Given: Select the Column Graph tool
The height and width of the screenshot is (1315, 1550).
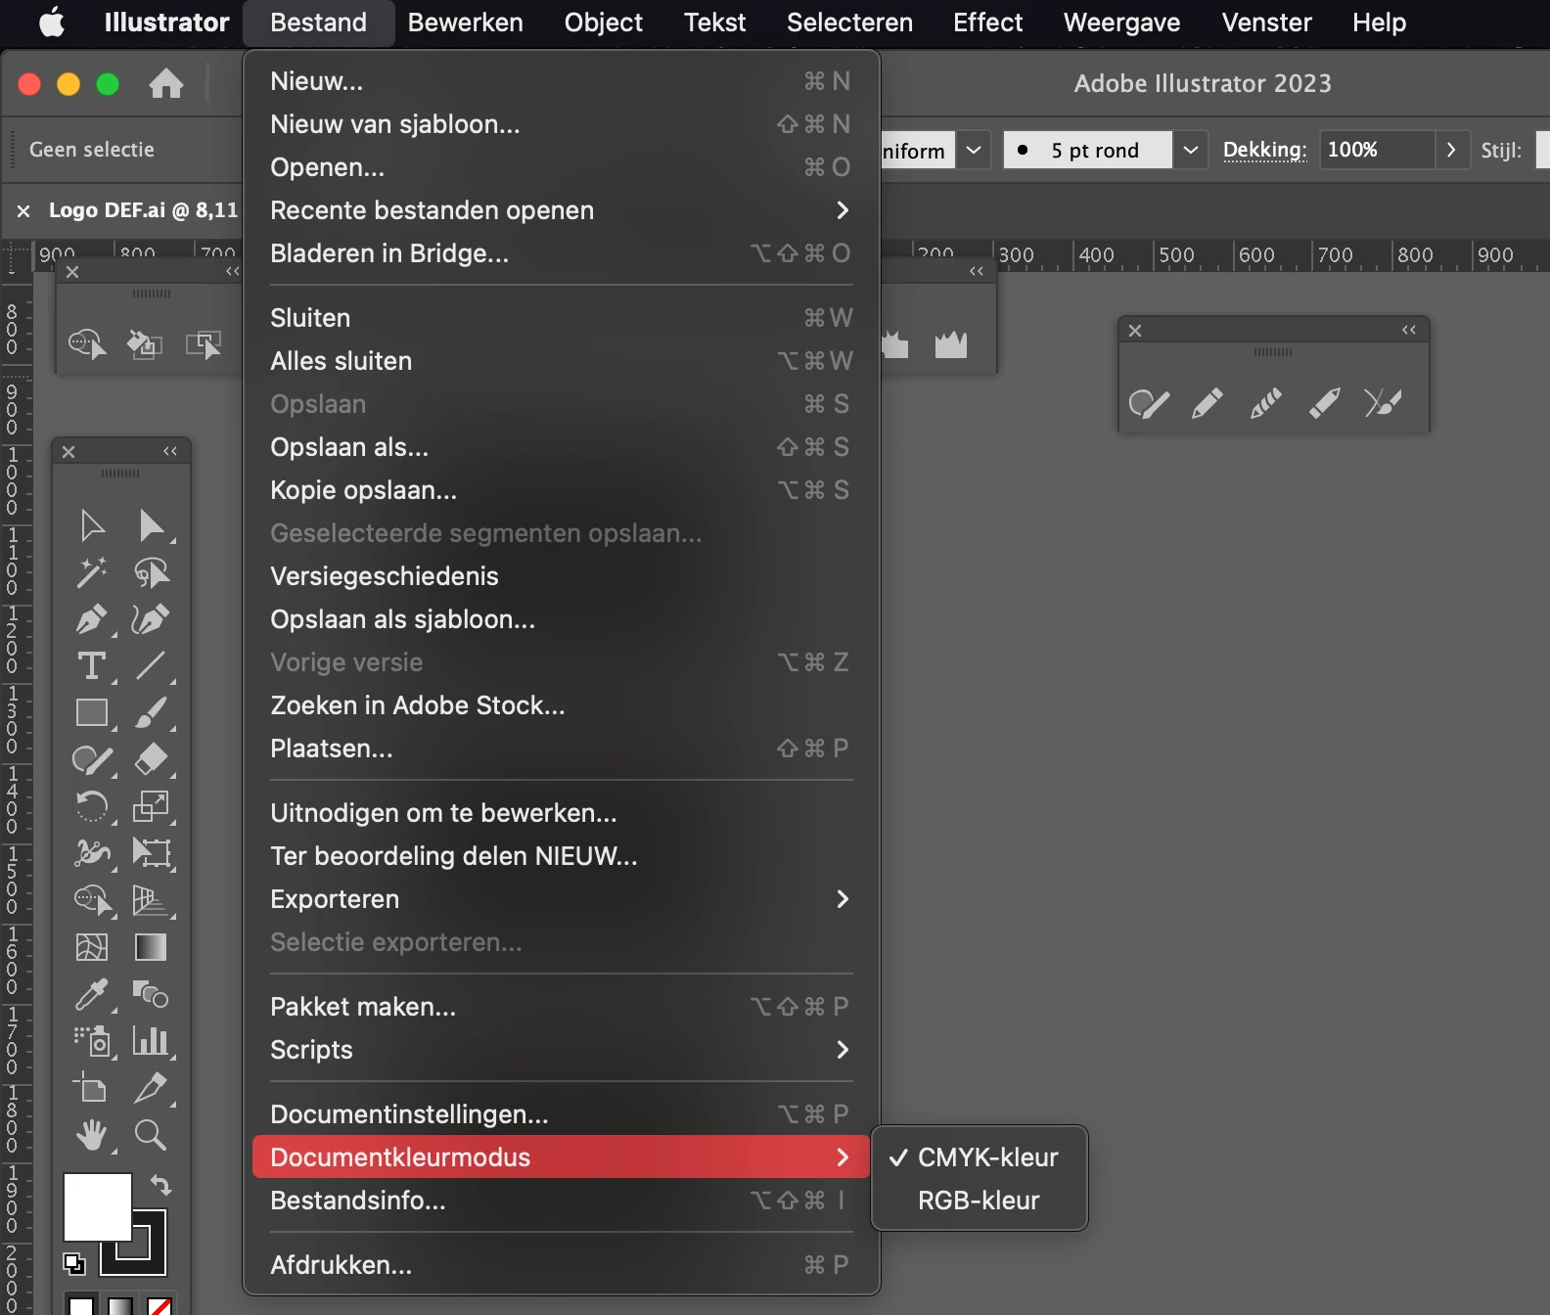Looking at the screenshot, I should click(x=151, y=1041).
